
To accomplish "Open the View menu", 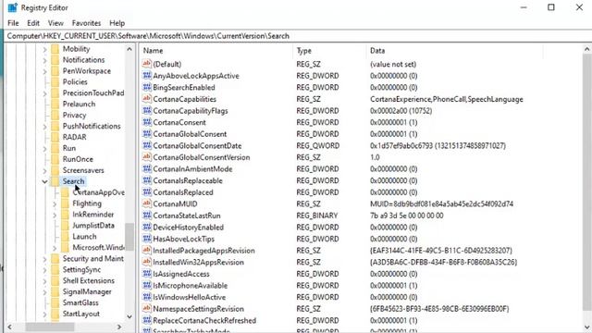I will (x=55, y=23).
